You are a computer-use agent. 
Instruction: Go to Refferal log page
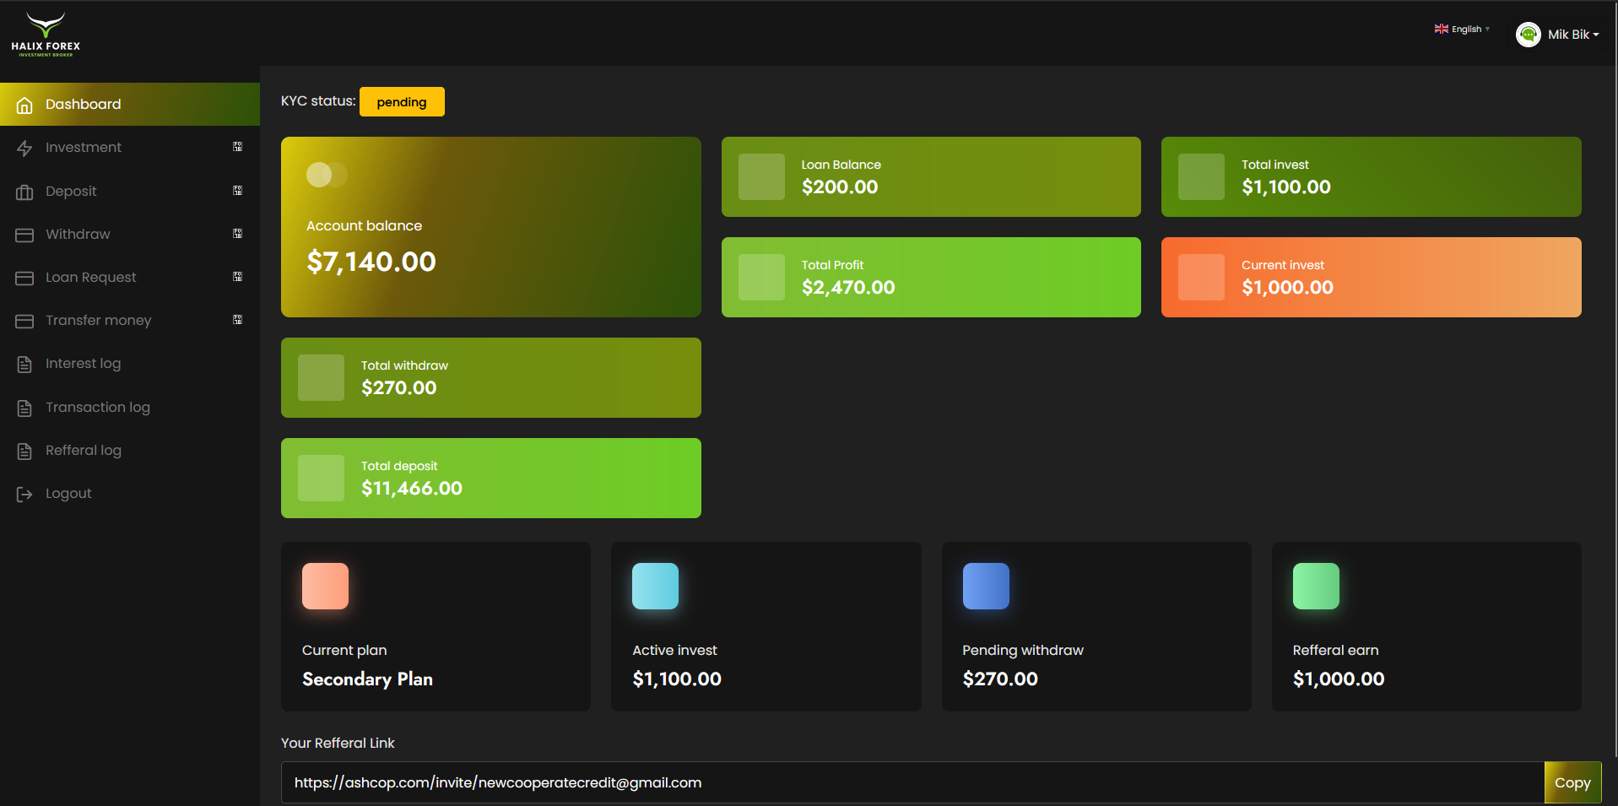click(83, 450)
